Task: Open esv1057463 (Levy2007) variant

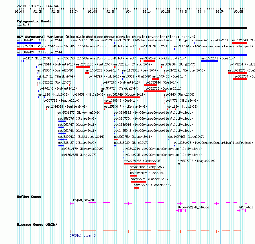Action: pos(186,137)
